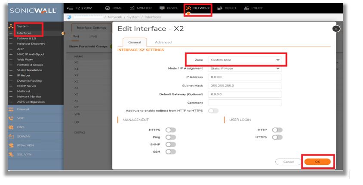Screen dimensions: 363x185
Task: Expand the System section in sidebar
Action: point(23,26)
